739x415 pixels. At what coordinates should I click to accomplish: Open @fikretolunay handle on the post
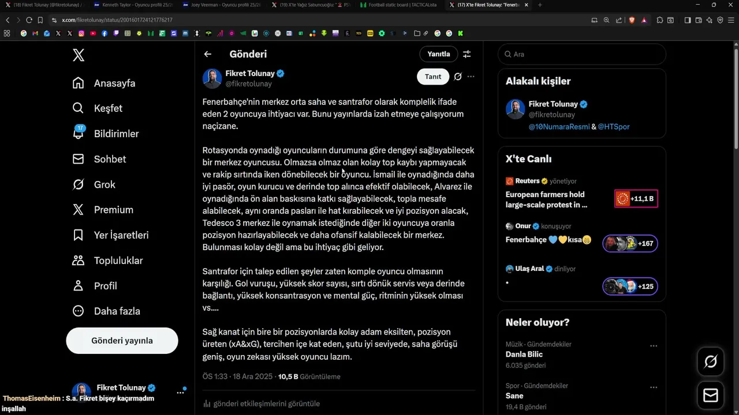pyautogui.click(x=248, y=84)
